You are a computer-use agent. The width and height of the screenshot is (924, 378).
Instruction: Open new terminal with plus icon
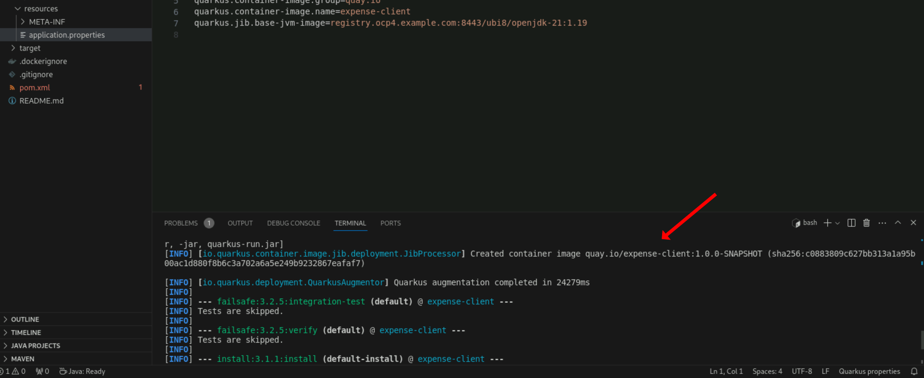point(828,223)
